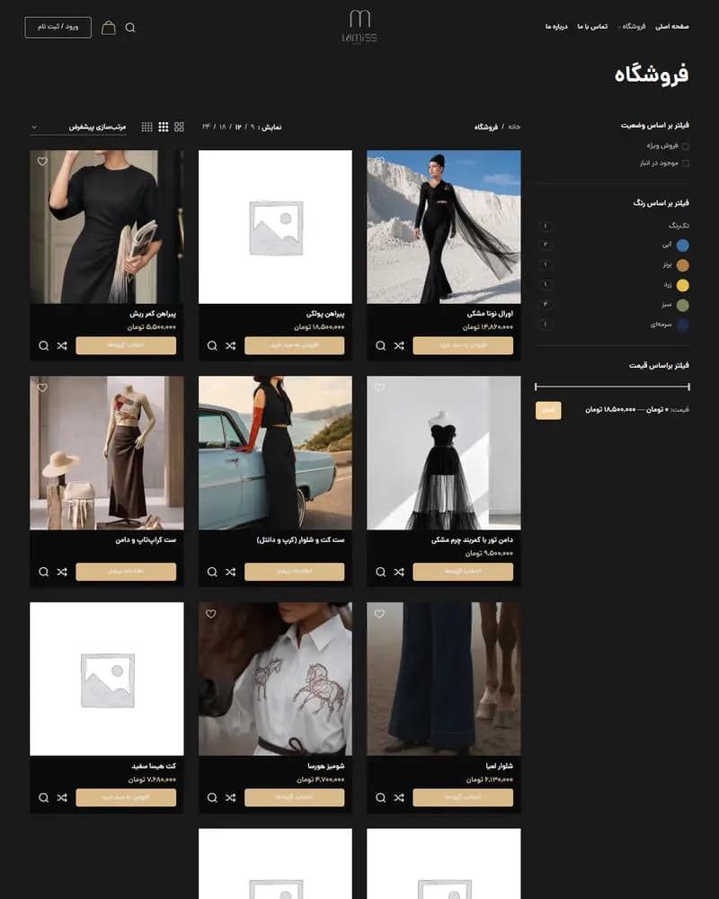The image size is (719, 899).
Task: Tick the 'موجود در انبار' filter checkbox
Action: (686, 164)
